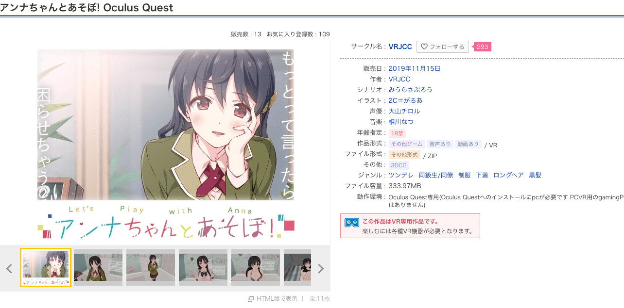Click the VR text after the format tags
624x308 pixels.
[493, 145]
